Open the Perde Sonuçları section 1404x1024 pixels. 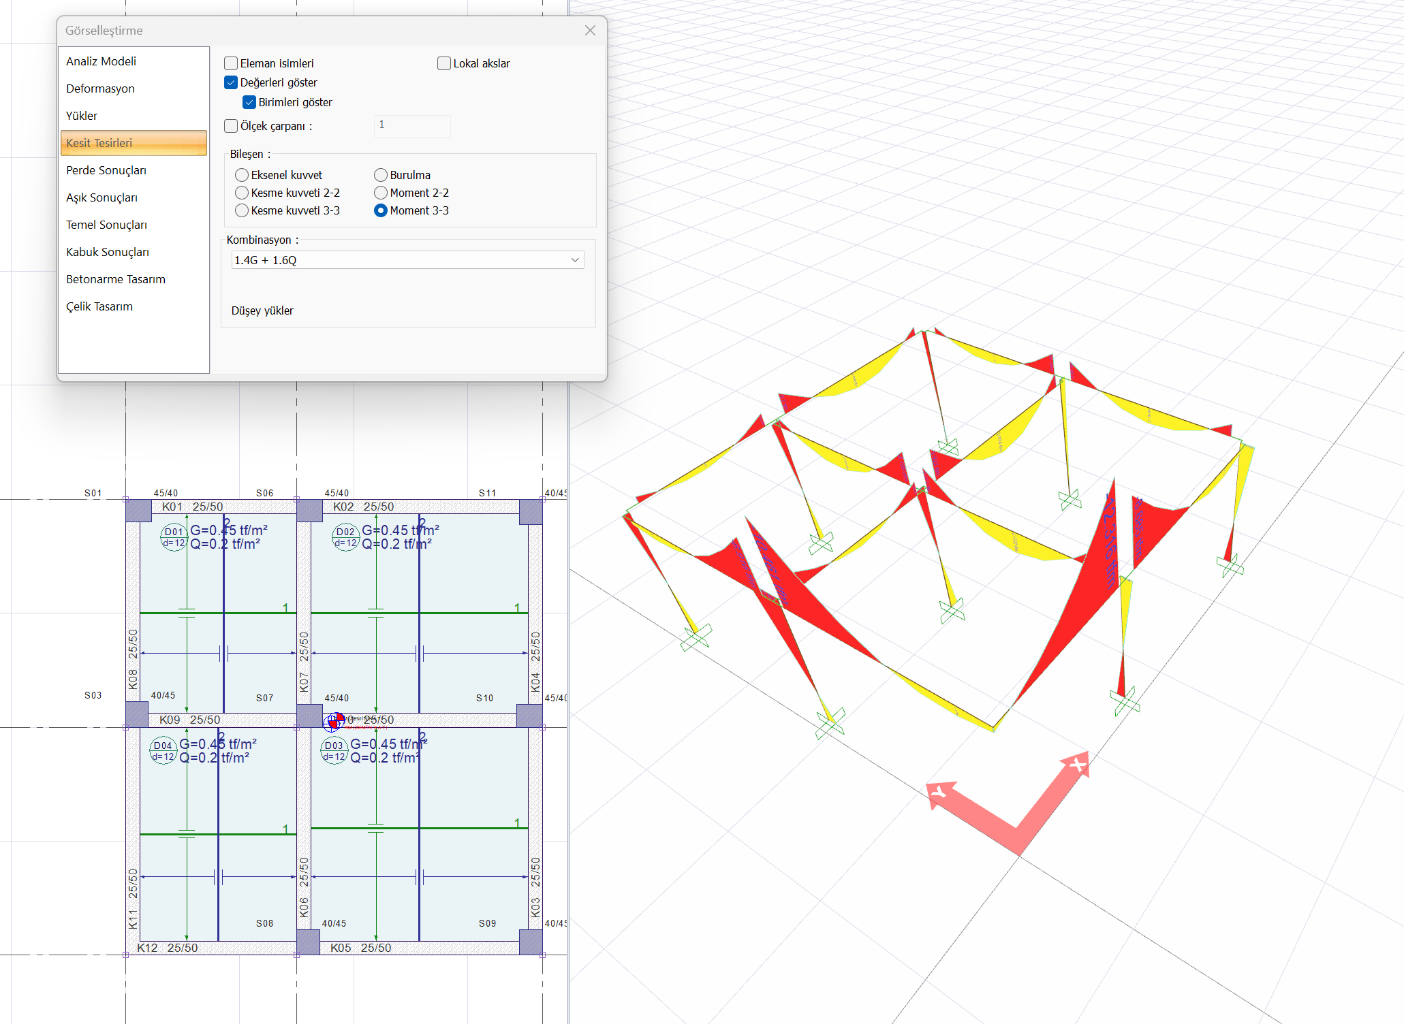(106, 170)
